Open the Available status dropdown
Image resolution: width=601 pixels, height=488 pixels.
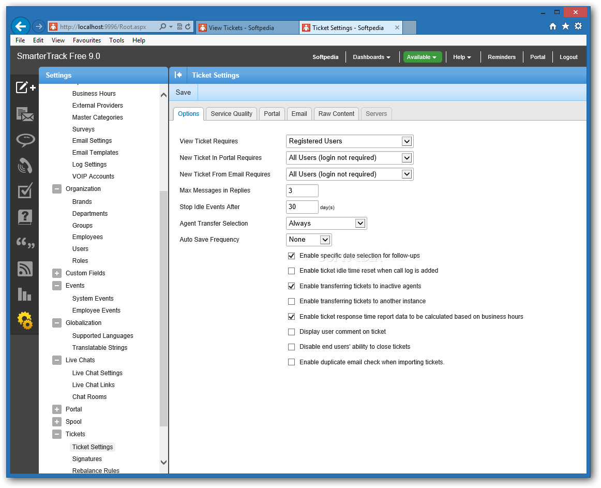pos(422,57)
